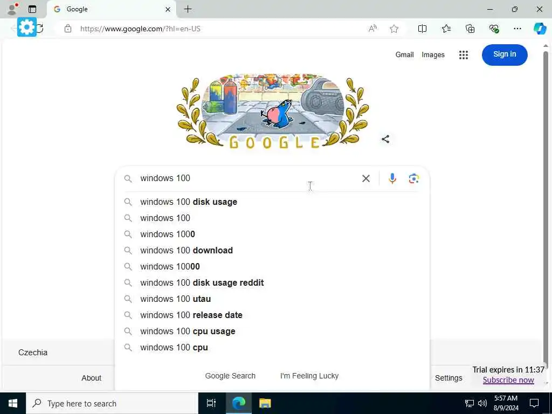Click the taskbar Type here to search box
Viewport: 552px width, 414px height.
pos(112,403)
